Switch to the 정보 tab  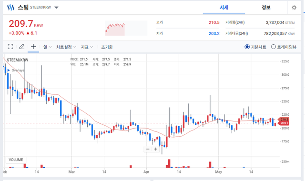pos(266,8)
